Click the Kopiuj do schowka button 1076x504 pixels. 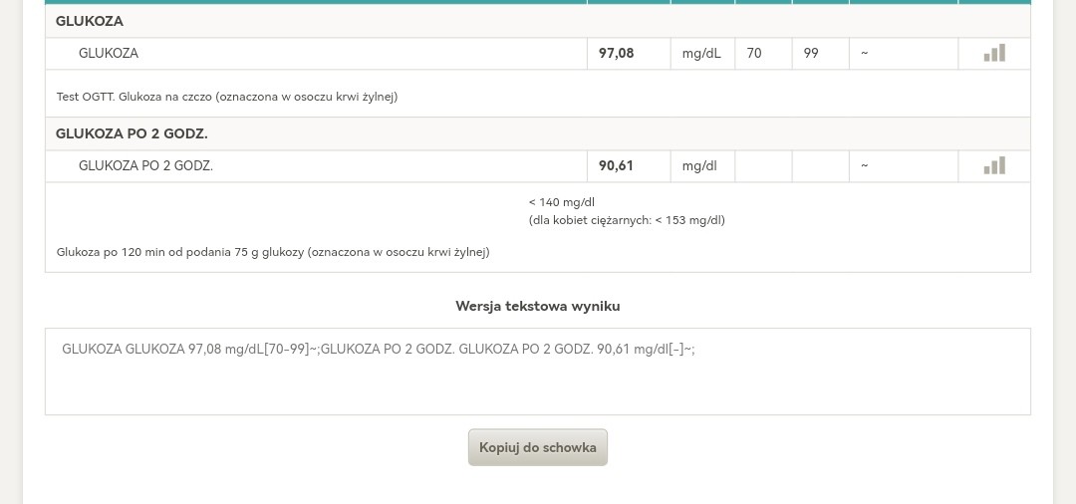[x=537, y=447]
